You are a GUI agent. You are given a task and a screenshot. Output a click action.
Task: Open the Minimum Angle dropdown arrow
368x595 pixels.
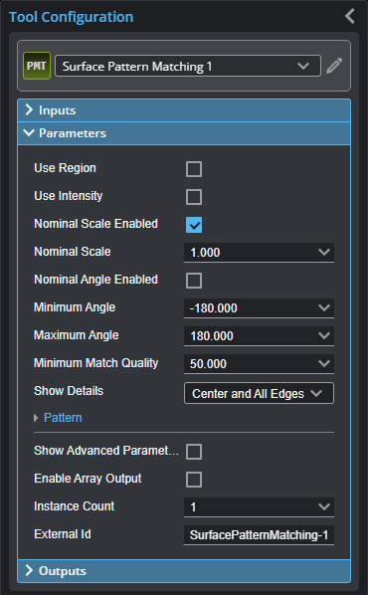click(324, 307)
